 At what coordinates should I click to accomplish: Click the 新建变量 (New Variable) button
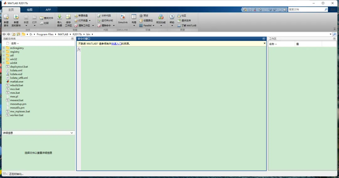pos(81,16)
